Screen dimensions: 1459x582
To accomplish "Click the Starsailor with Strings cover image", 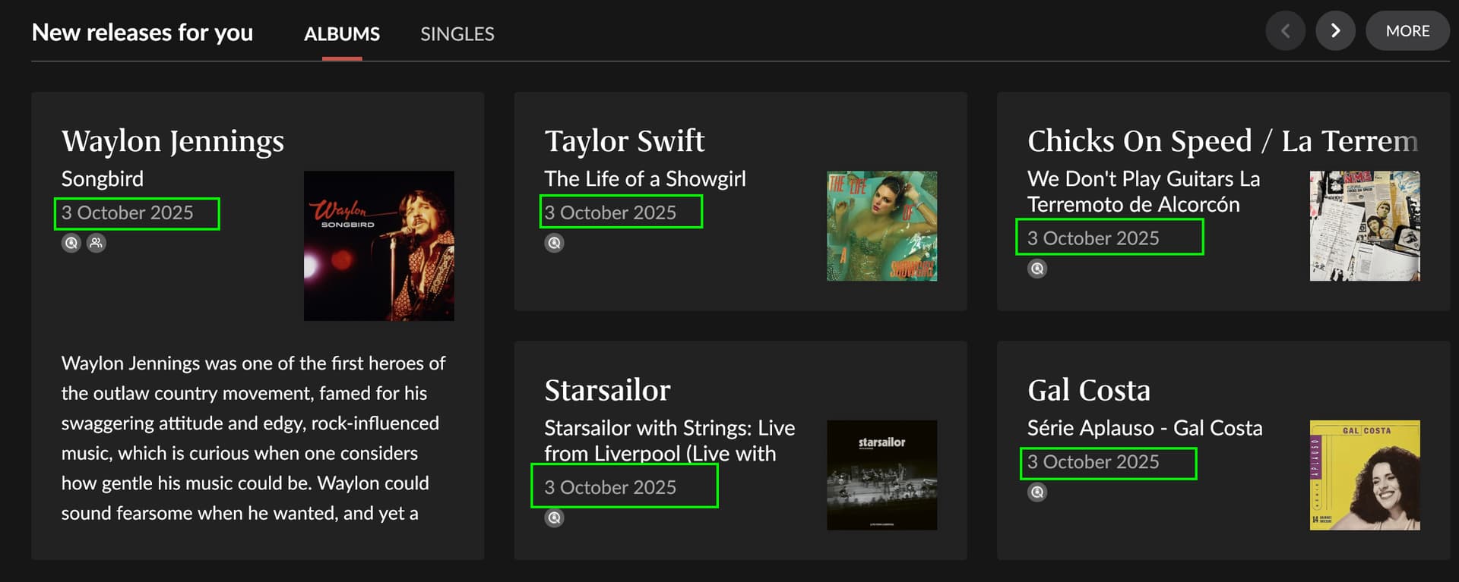I will pyautogui.click(x=881, y=474).
